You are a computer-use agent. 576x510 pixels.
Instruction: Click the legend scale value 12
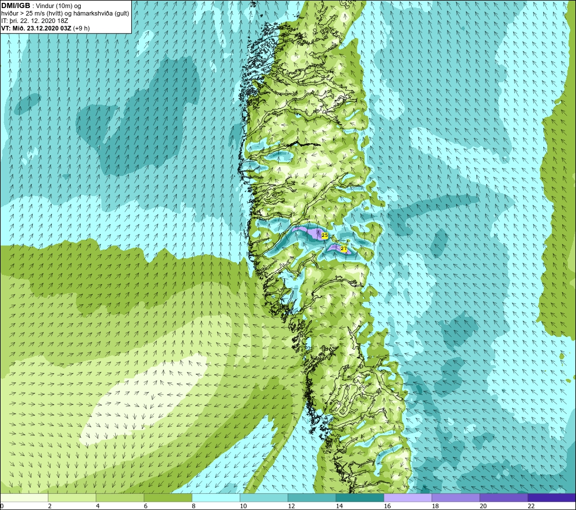(x=291, y=506)
